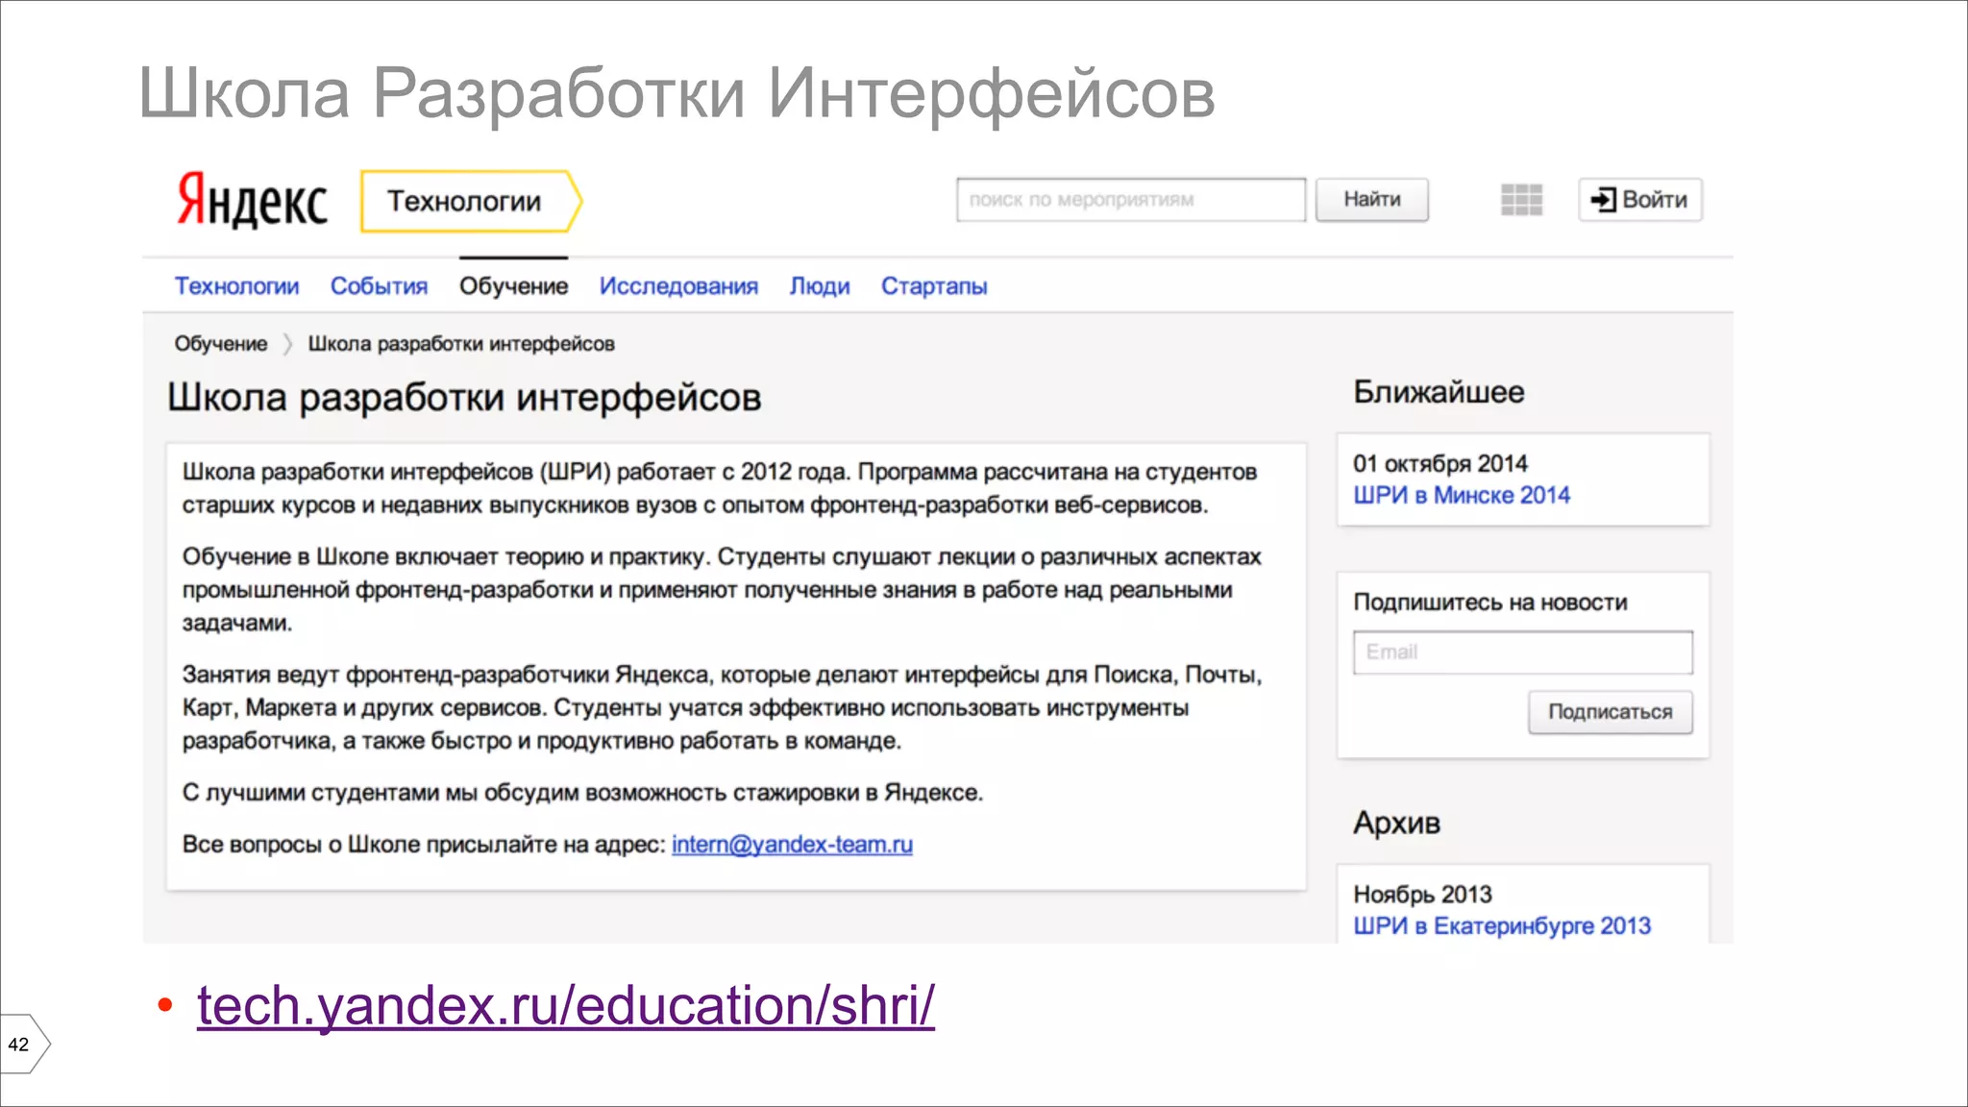Open the Исследования navigation tab

point(678,286)
